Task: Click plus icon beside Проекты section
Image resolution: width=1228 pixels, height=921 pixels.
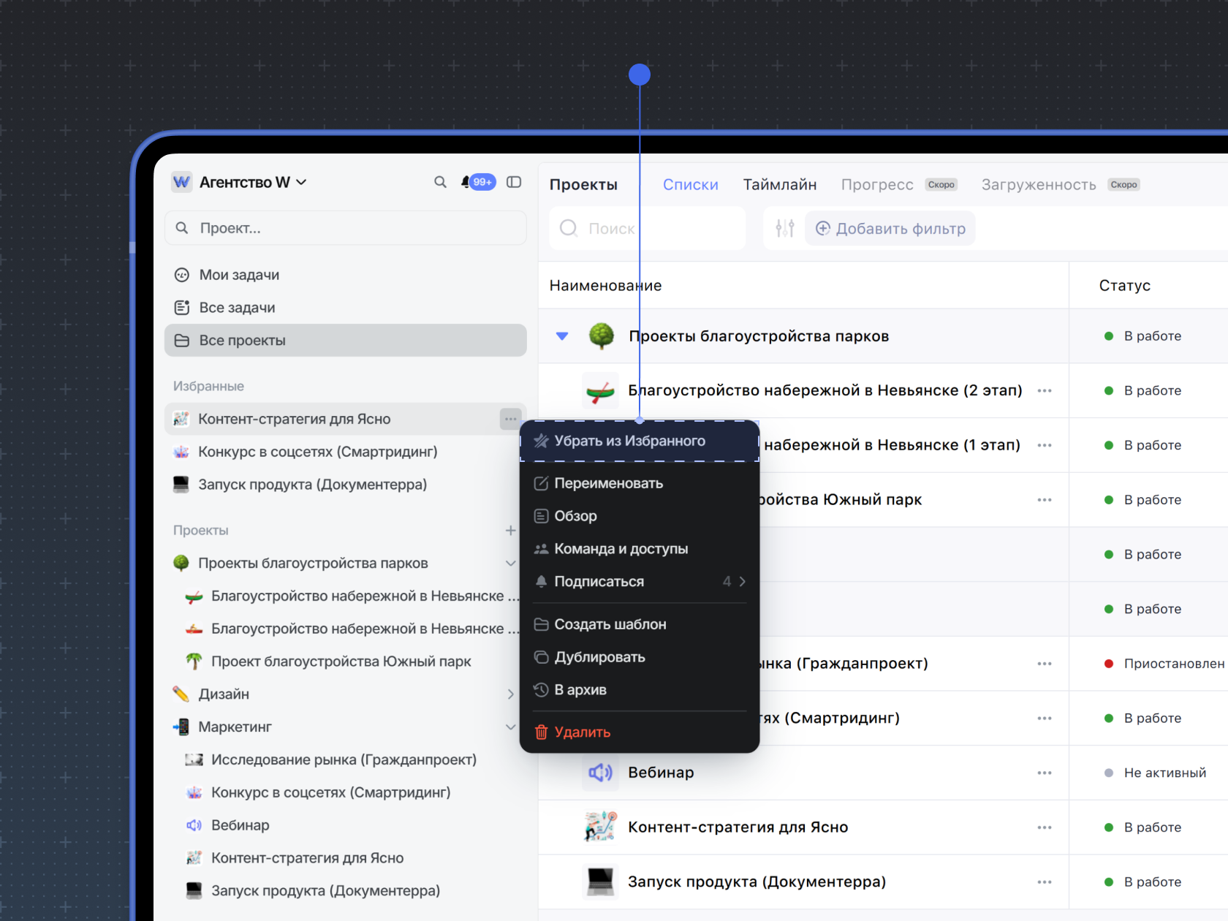Action: 510,530
